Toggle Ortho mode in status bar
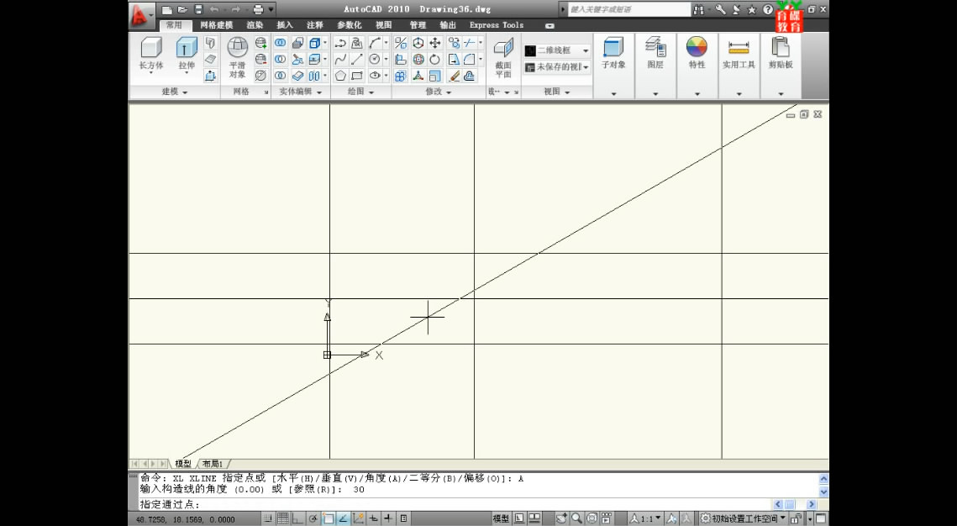 297,518
